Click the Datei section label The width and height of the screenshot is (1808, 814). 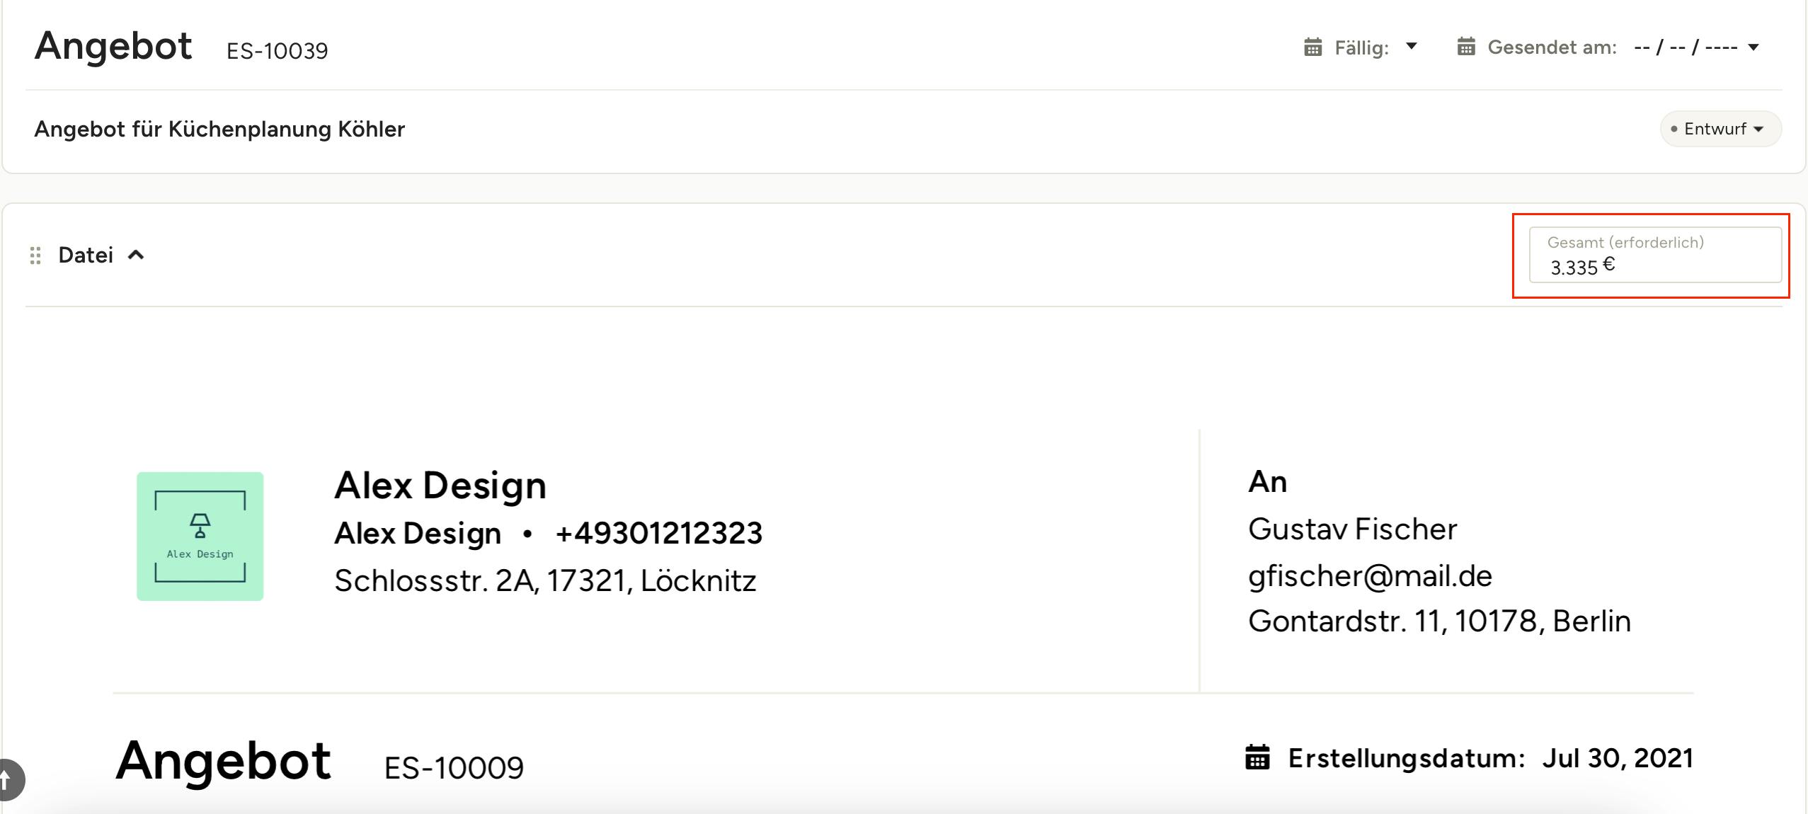pos(86,255)
